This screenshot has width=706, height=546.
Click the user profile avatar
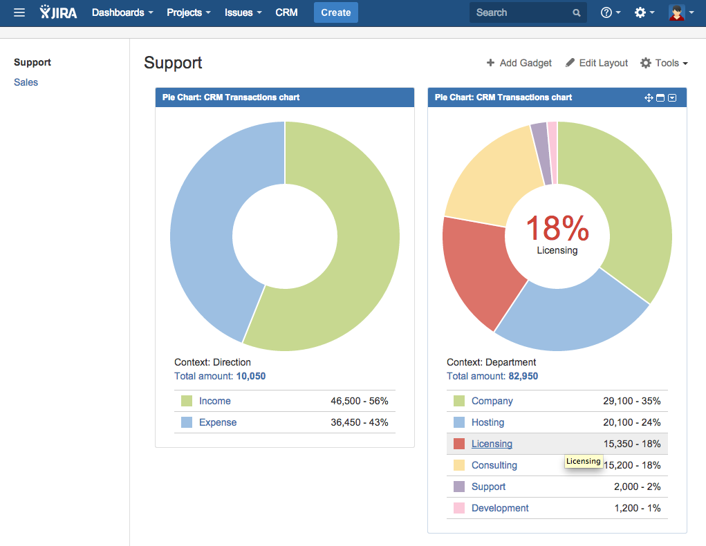pyautogui.click(x=676, y=12)
